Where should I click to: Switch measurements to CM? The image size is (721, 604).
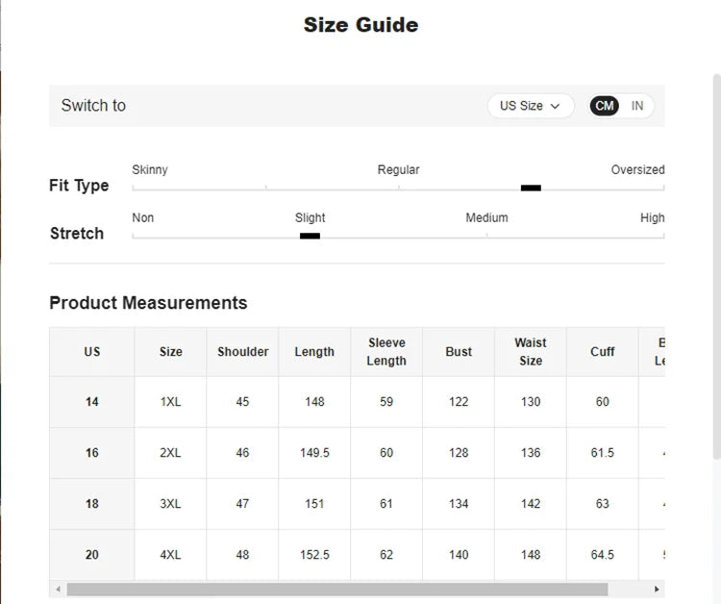(x=604, y=106)
